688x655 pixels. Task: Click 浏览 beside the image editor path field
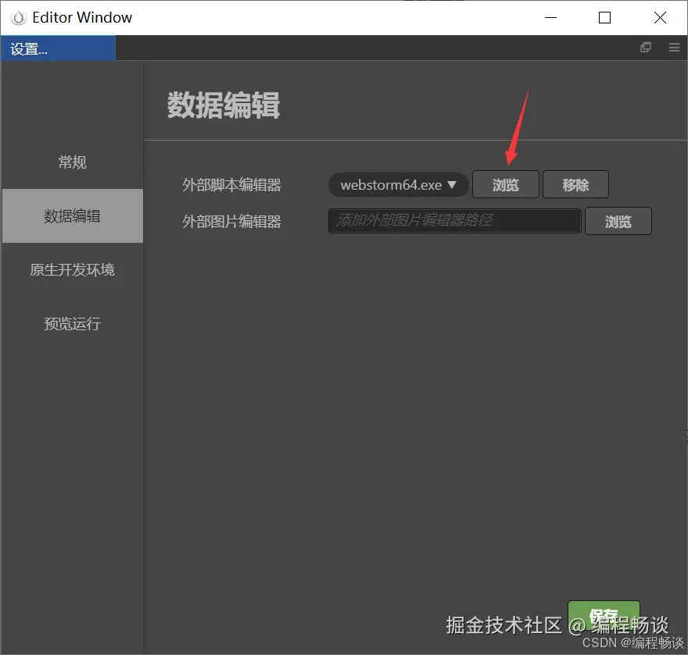click(618, 221)
